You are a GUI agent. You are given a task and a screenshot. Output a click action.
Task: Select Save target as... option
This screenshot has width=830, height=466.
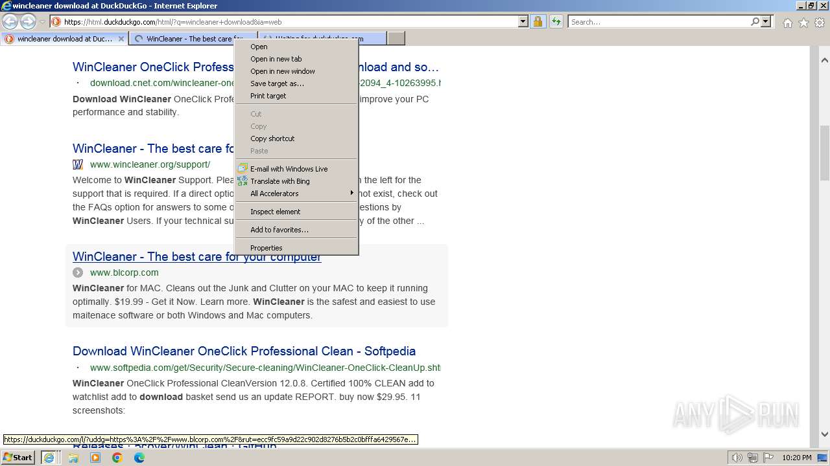(x=297, y=83)
